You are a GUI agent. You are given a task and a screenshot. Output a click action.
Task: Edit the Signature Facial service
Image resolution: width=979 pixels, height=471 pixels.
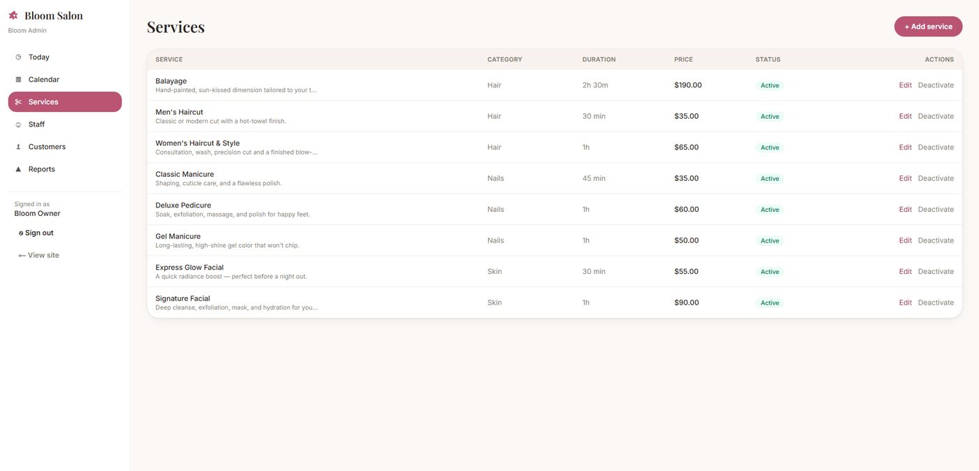(906, 303)
